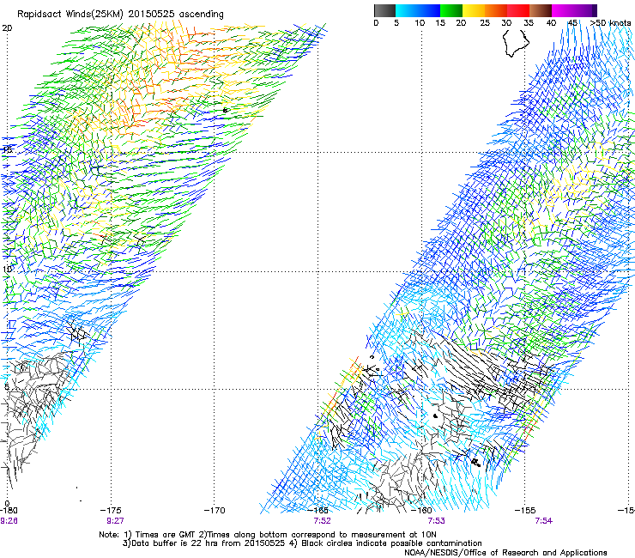The image size is (635, 558).
Task: Click the '40' label under the color bar
Action: [x=551, y=23]
